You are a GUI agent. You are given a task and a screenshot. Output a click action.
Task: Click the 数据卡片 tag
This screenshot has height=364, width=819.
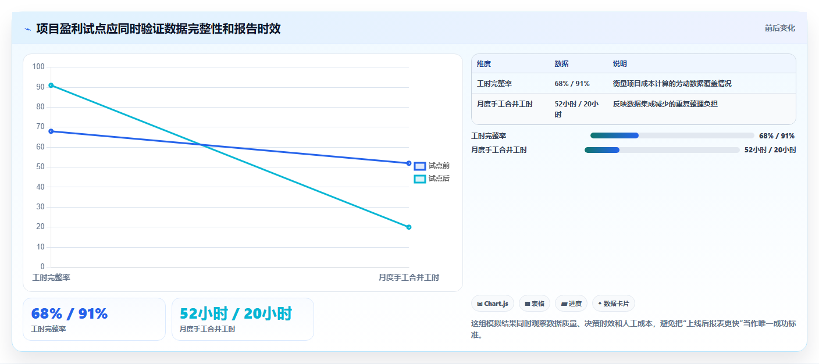point(614,304)
